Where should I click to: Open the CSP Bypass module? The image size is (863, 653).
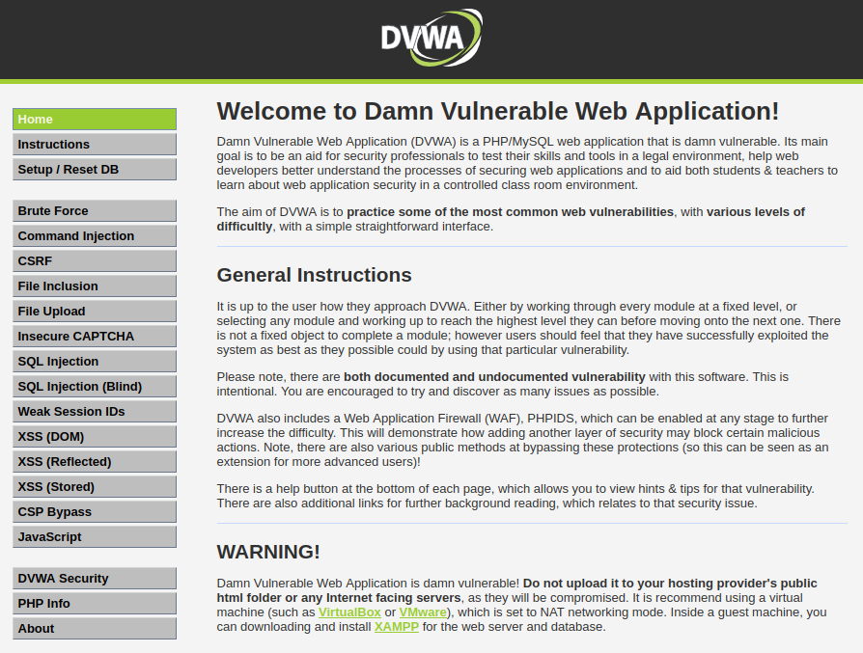(x=95, y=511)
